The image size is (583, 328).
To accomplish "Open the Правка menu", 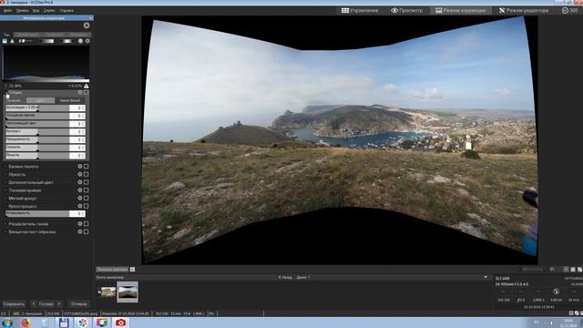I will tap(22, 10).
